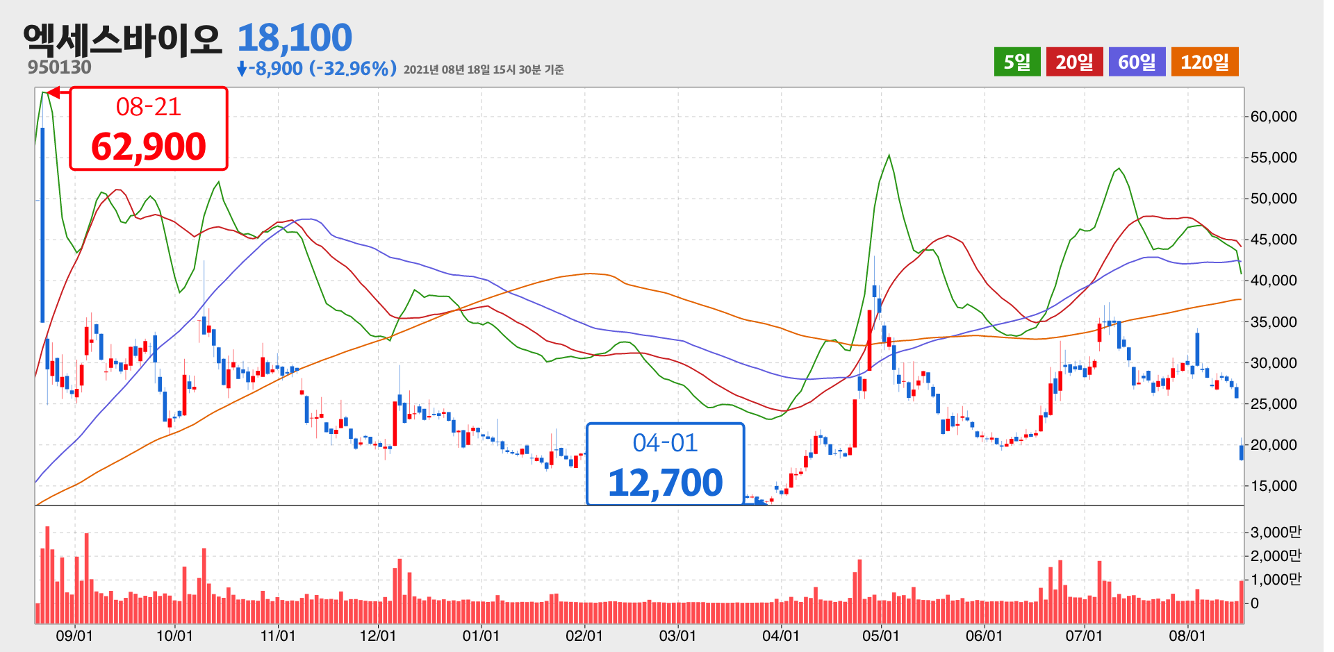Click the price change -8,900 (-32.96%)

pyautogui.click(x=322, y=68)
